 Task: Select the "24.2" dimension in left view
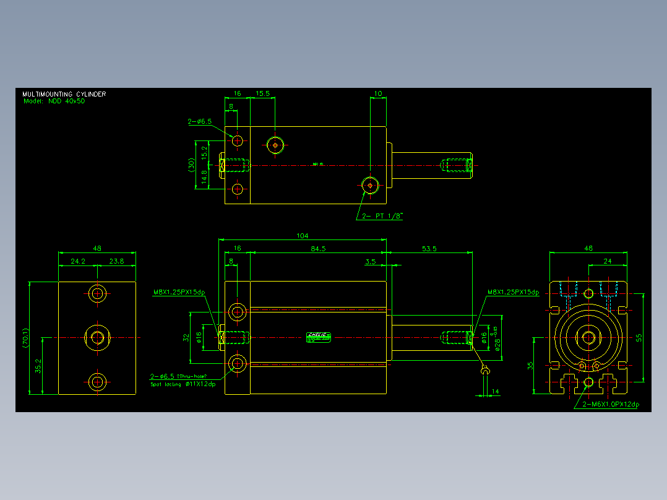click(x=78, y=261)
